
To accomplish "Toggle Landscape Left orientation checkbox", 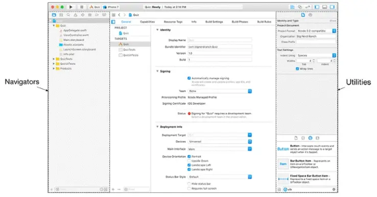I will (189, 165).
